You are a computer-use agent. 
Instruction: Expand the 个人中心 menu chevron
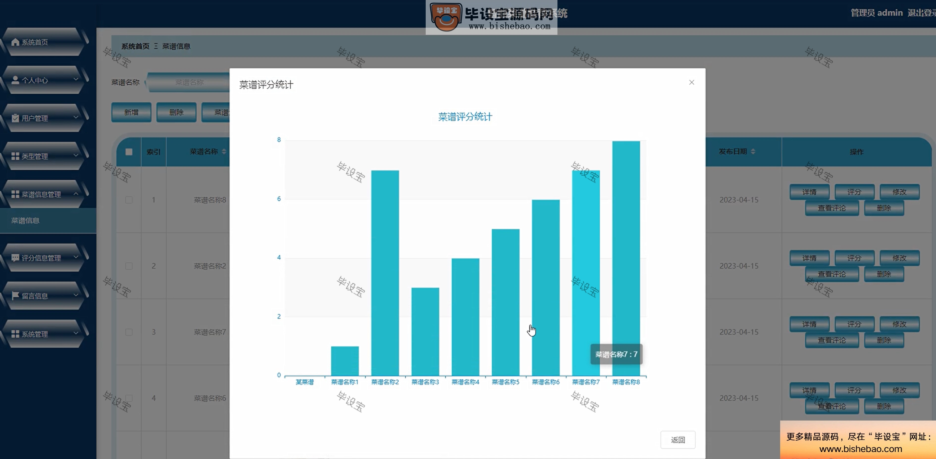coord(76,79)
